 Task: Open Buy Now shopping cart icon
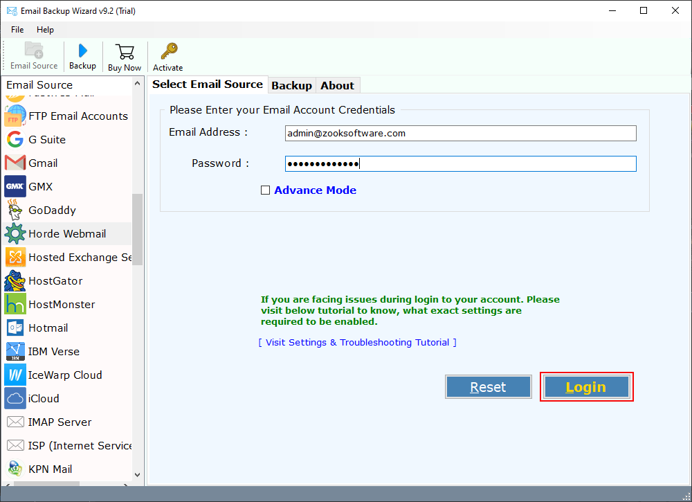coord(125,52)
